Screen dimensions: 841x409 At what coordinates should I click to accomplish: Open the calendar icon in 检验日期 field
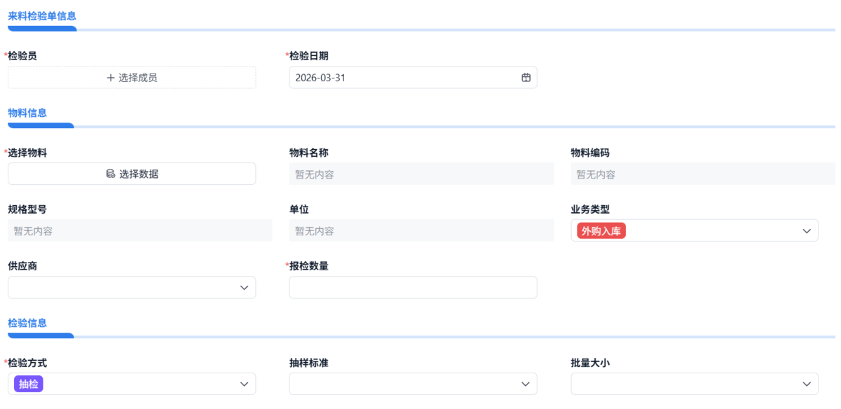click(526, 77)
